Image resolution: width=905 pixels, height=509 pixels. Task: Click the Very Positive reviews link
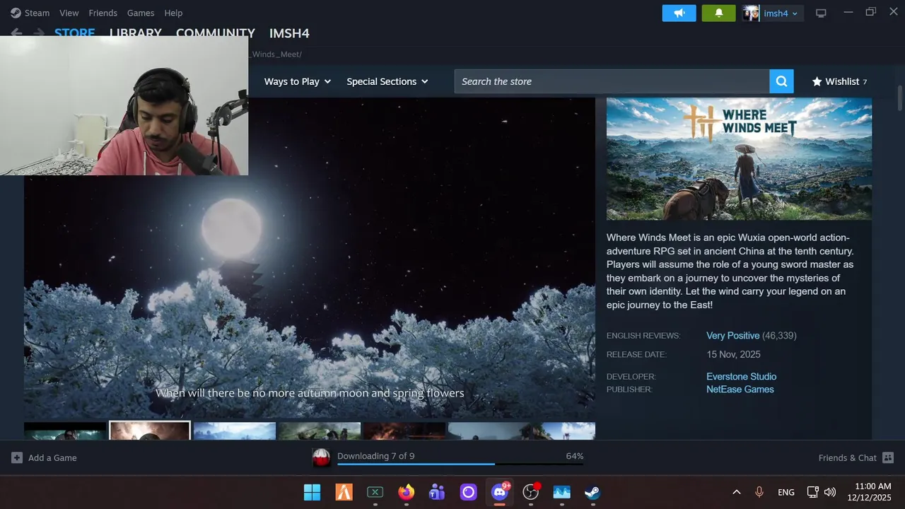[x=732, y=336]
